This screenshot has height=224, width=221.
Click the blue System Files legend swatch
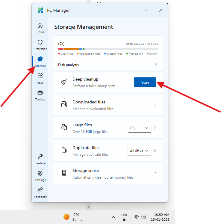[x=105, y=54]
